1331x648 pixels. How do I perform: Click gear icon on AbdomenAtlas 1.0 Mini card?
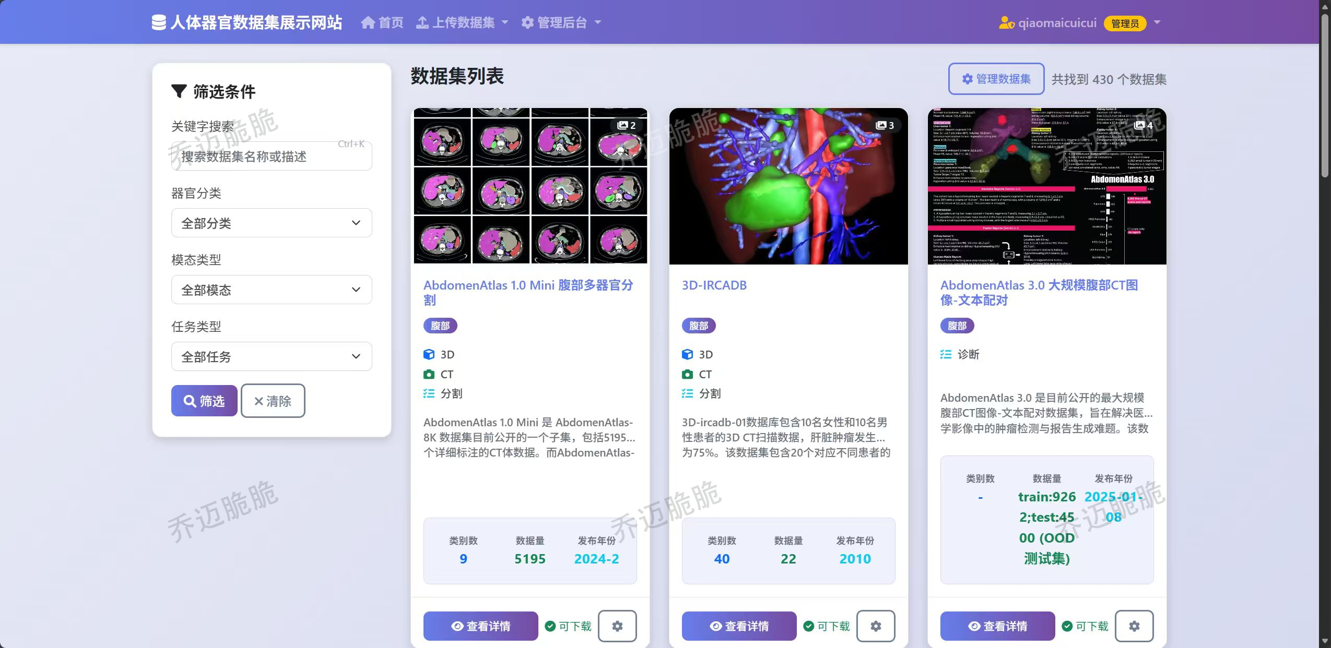pos(617,626)
